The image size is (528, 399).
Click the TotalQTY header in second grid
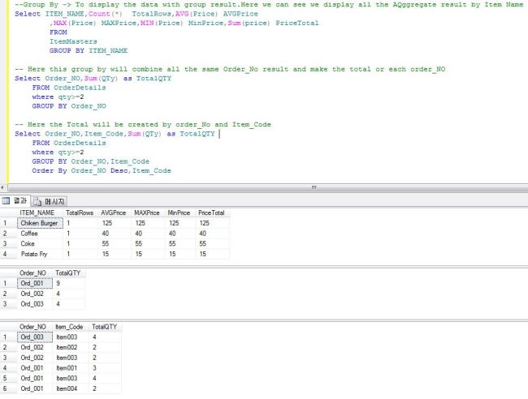click(x=67, y=273)
